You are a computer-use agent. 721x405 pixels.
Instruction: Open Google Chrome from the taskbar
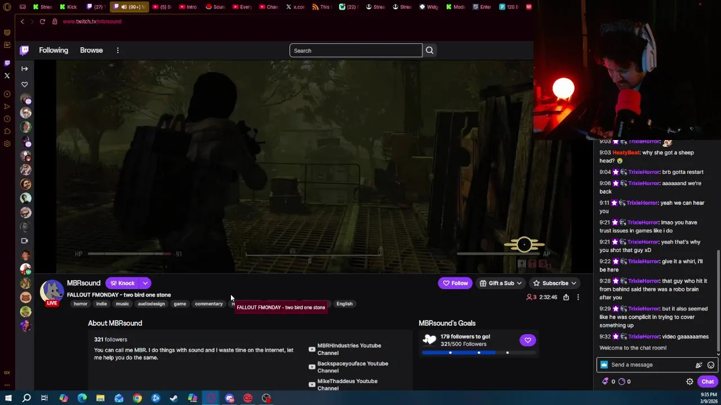(137, 398)
